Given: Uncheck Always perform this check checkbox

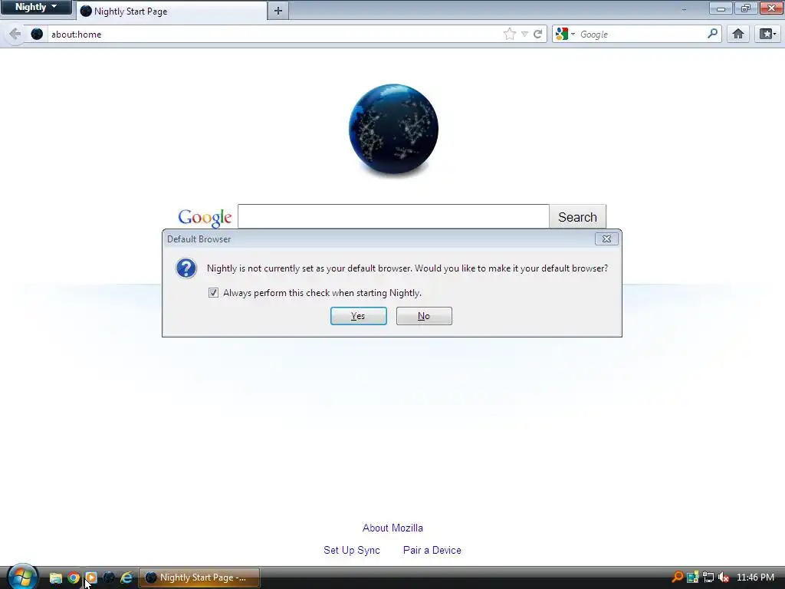Looking at the screenshot, I should [x=213, y=292].
